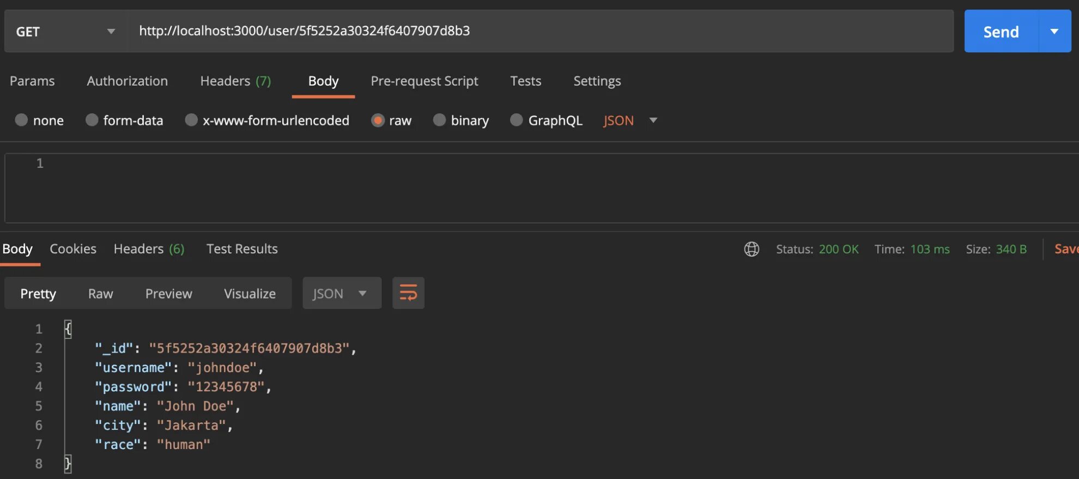Select the none body type radio

click(21, 120)
